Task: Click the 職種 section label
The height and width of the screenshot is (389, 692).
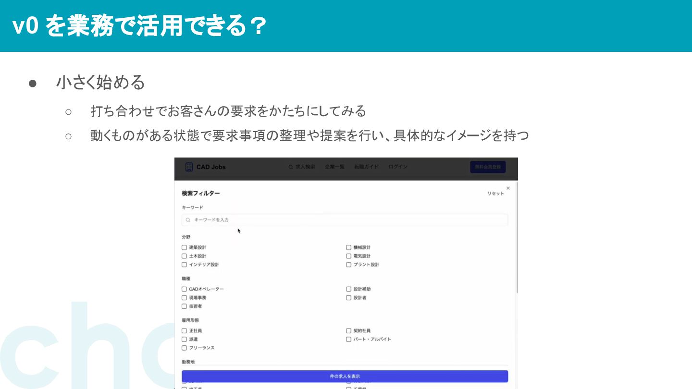Action: [186, 279]
